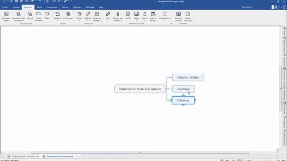The image size is (287, 161).
Task: Click the Save icon in quick access toolbar
Action: tap(16, 1)
